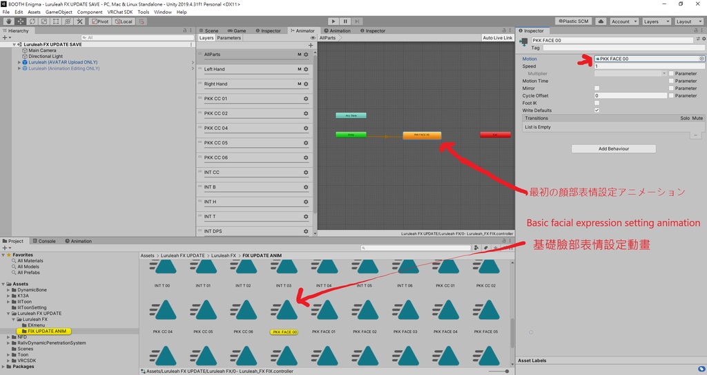
Task: Select PKK CC 04 animation clip
Action: (163, 316)
